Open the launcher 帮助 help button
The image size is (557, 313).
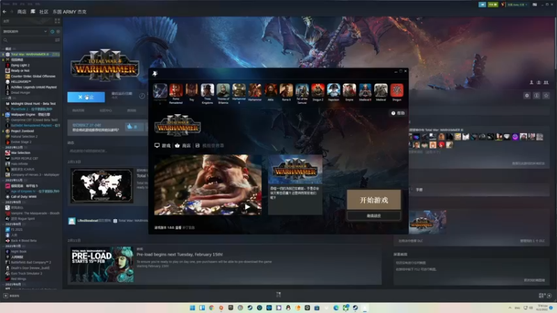coord(398,113)
